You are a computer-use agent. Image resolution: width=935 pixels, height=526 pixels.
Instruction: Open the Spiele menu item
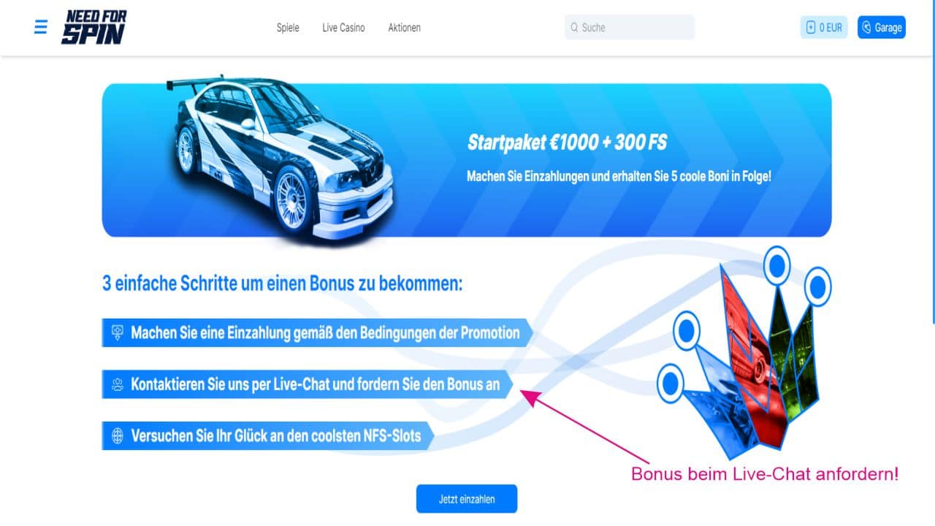click(288, 28)
